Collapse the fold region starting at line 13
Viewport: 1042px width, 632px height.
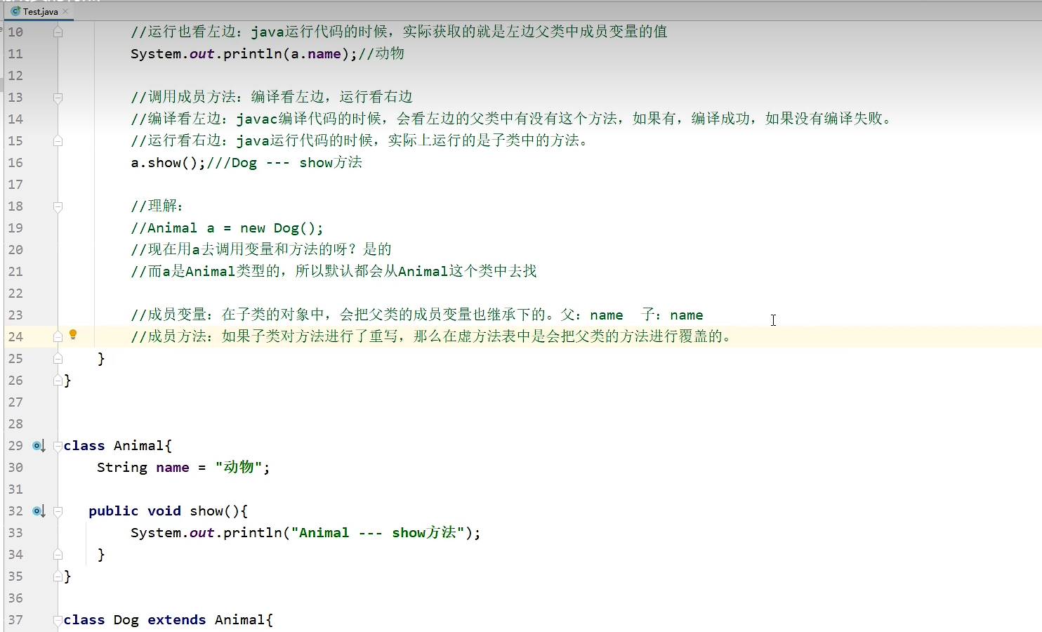tap(58, 98)
